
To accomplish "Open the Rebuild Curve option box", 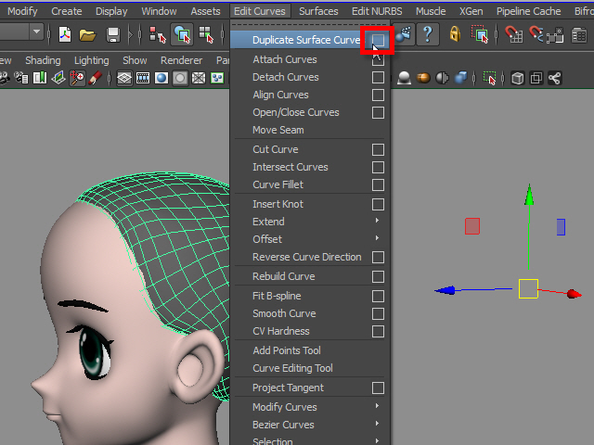I will click(x=378, y=276).
